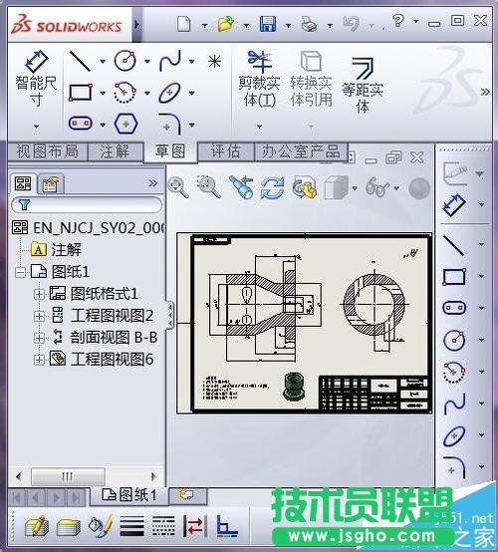Switch to 办公室产品 tab
498x552 pixels.
301,151
